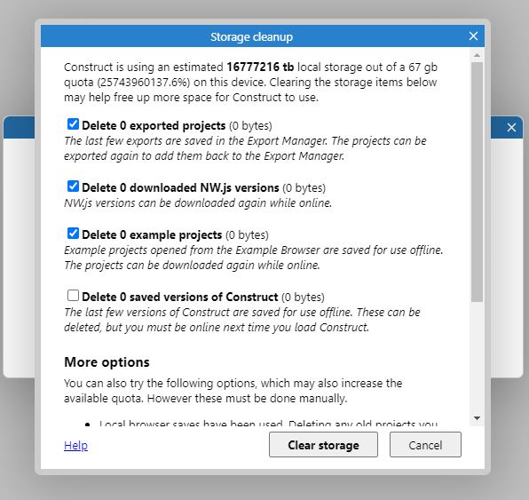The width and height of the screenshot is (529, 500).
Task: Click the 'Delete 0 downloaded NW.js versions' label
Action: coord(180,187)
